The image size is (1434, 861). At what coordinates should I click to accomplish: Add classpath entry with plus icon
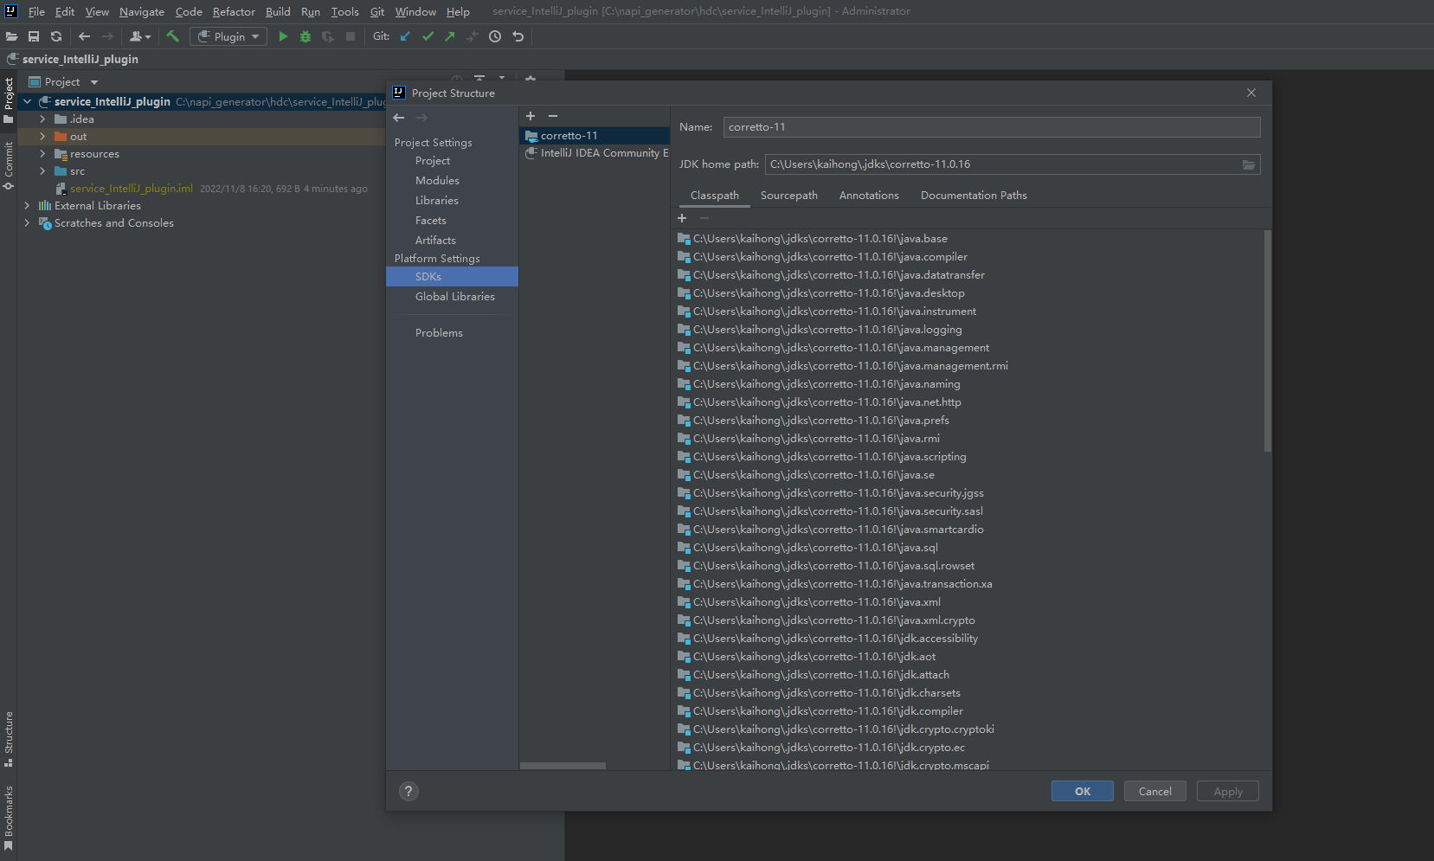682,218
